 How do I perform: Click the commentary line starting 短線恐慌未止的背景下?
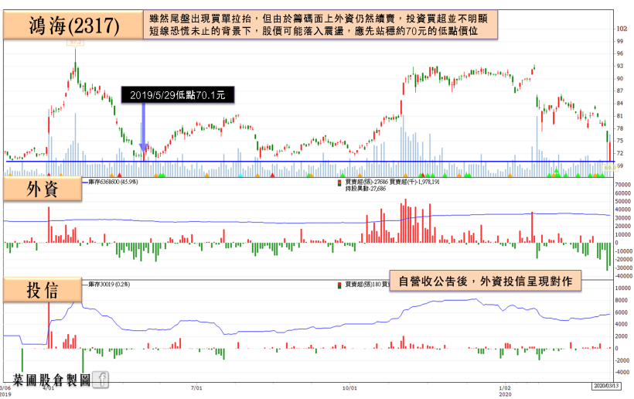313,31
